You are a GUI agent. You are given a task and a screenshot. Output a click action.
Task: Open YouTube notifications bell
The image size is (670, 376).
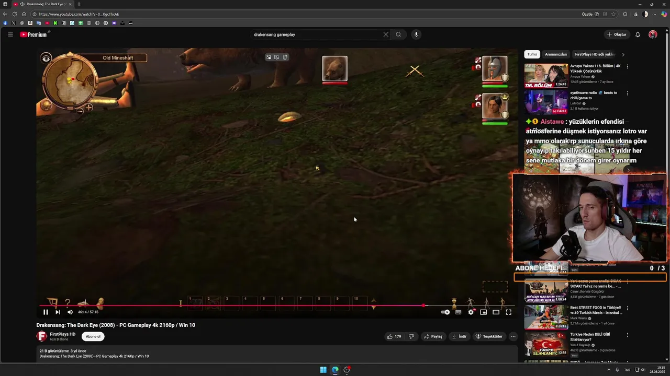pyautogui.click(x=638, y=34)
